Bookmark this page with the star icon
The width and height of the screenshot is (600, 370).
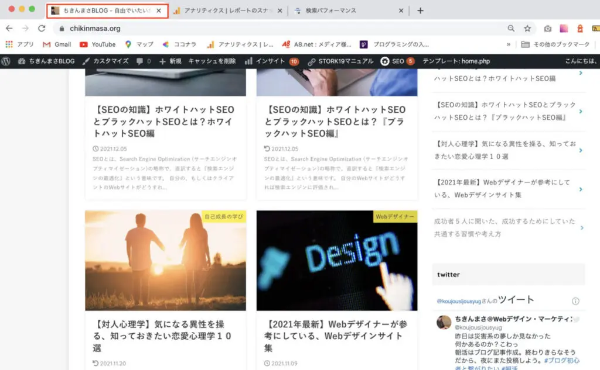click(527, 28)
